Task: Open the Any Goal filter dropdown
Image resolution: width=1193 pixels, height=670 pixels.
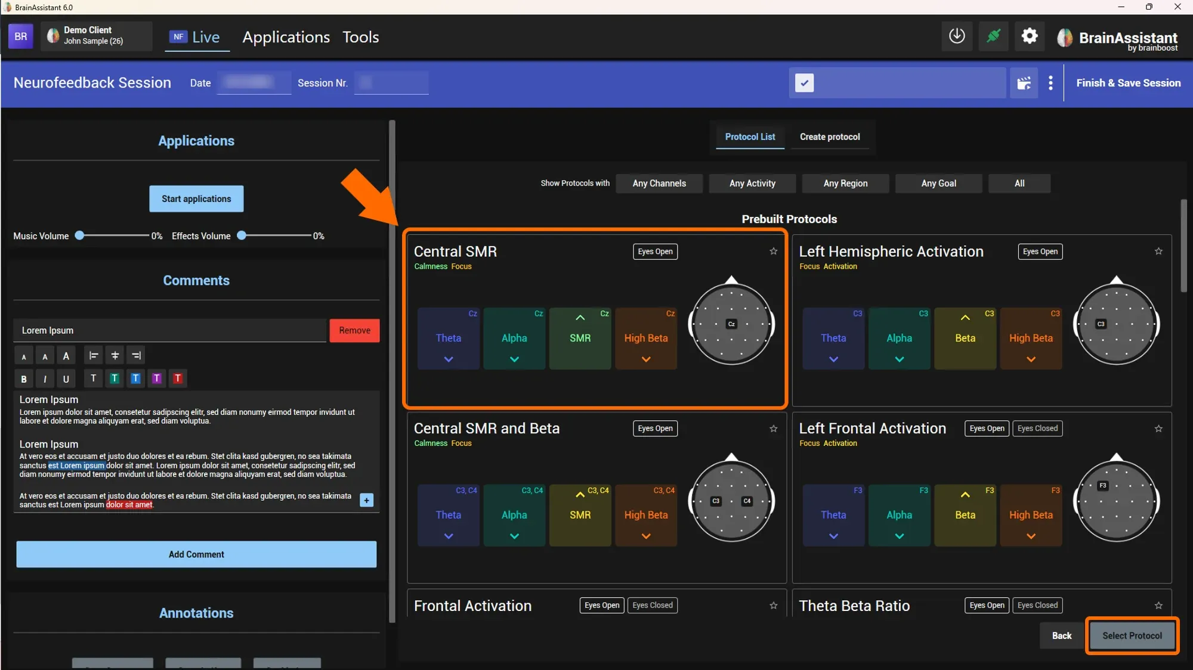Action: 938,183
